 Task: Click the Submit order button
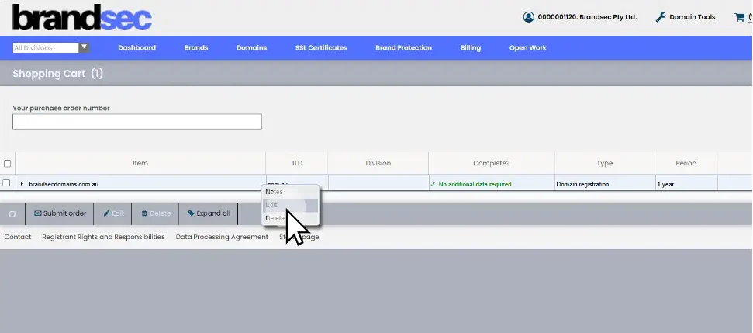(x=60, y=213)
